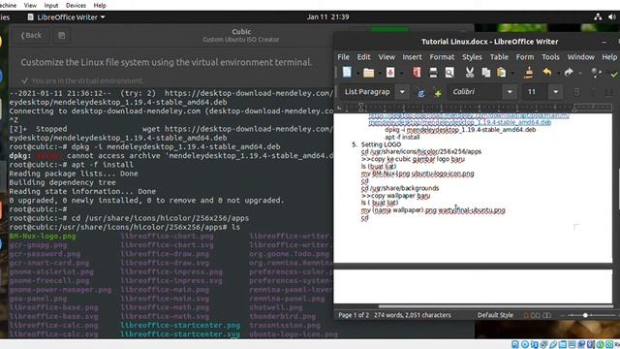
Task: Open Find & Replace icon
Action: [596, 73]
